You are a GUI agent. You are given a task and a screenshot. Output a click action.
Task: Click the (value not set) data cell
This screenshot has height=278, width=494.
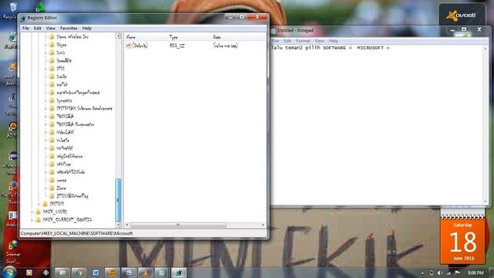point(225,46)
